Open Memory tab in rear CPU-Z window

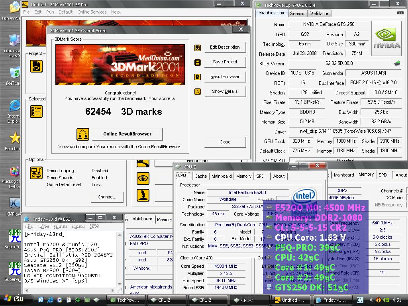[366, 175]
